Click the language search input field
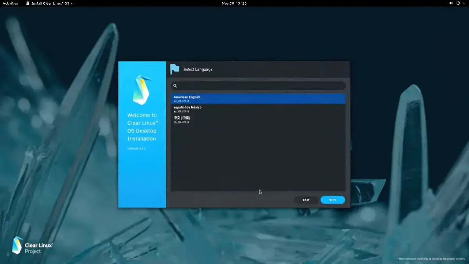This screenshot has width=469, height=264. click(258, 86)
